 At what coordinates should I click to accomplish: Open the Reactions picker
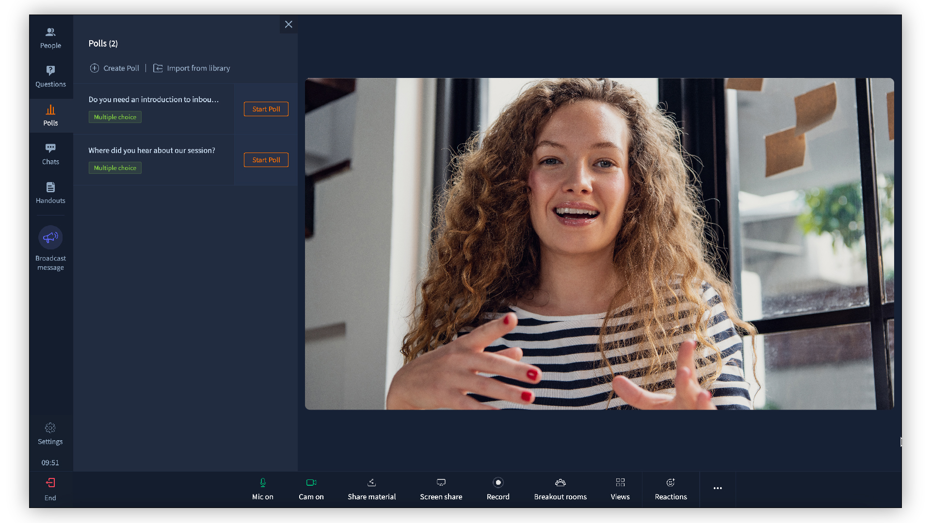(x=671, y=489)
